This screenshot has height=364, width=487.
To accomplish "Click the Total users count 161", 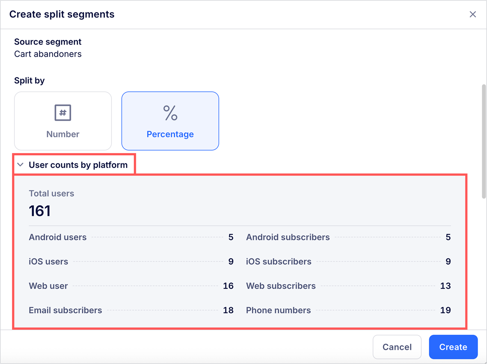I will pos(40,211).
